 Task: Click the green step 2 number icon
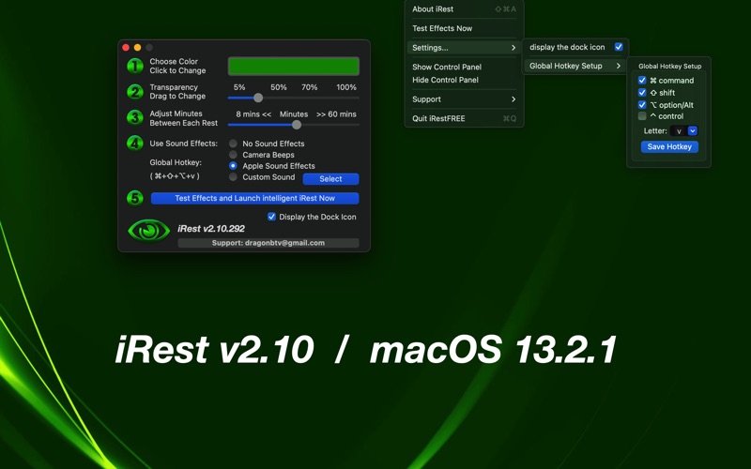pyautogui.click(x=135, y=91)
